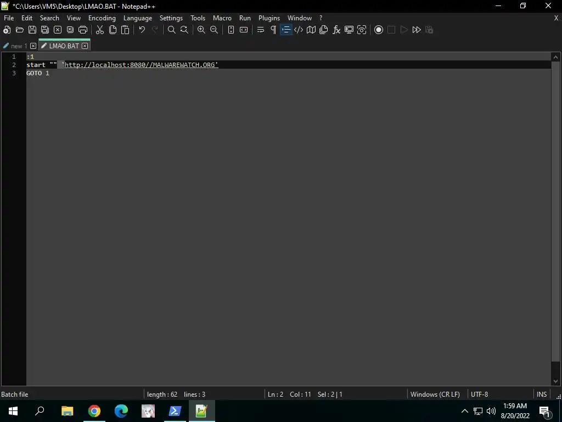Open the Encoding menu
Screen dimensions: 562x422
(102, 18)
